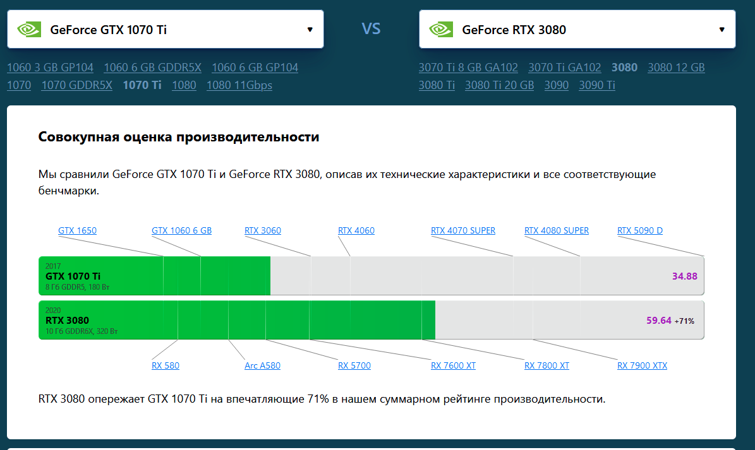This screenshot has height=450, width=755.
Task: Click the RTX 3080 green performance bar
Action: (x=237, y=320)
